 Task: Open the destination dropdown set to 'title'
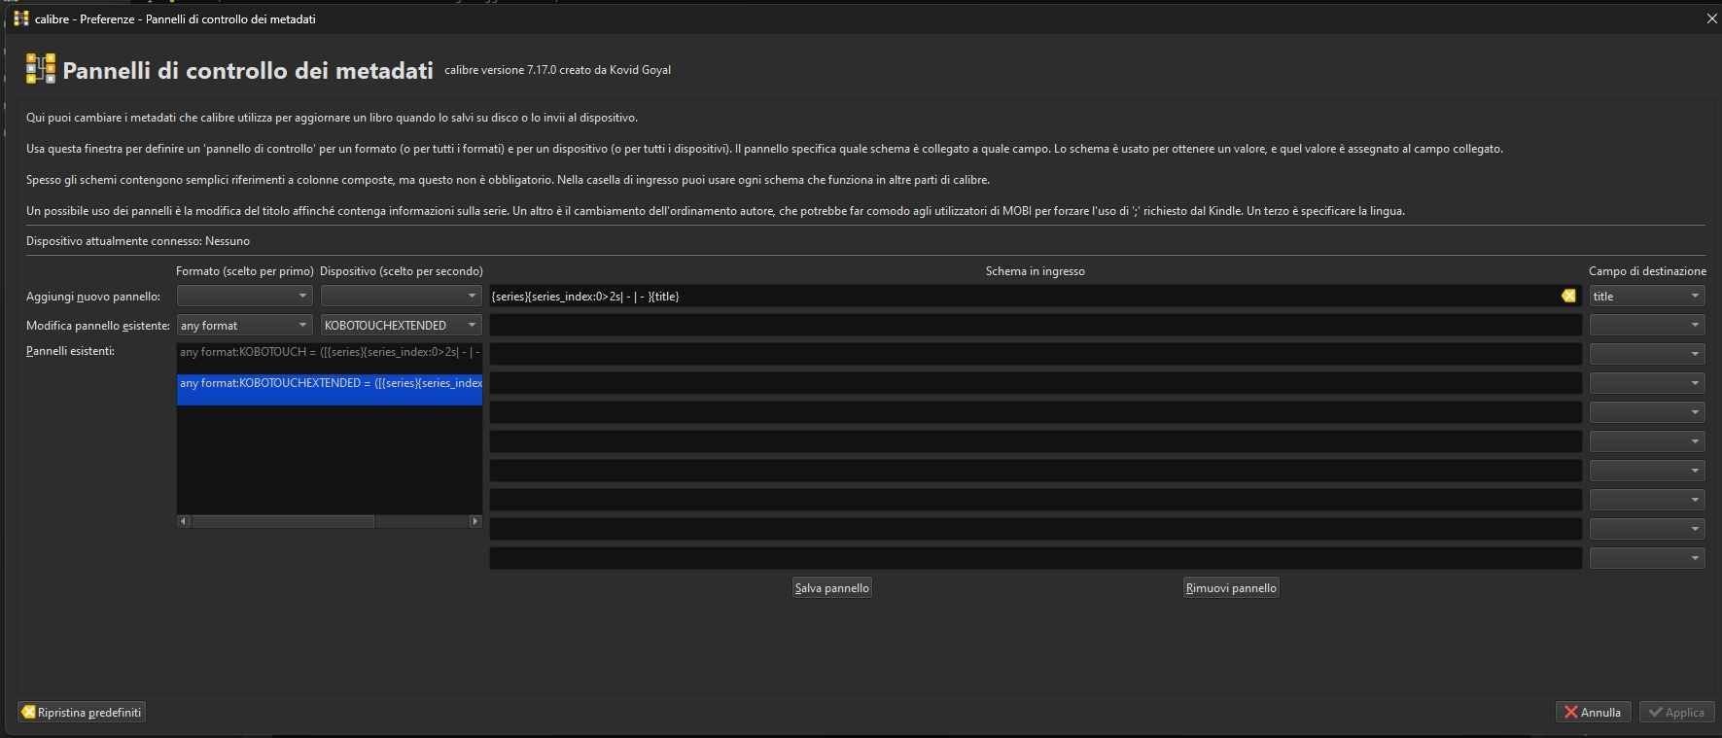pyautogui.click(x=1647, y=296)
